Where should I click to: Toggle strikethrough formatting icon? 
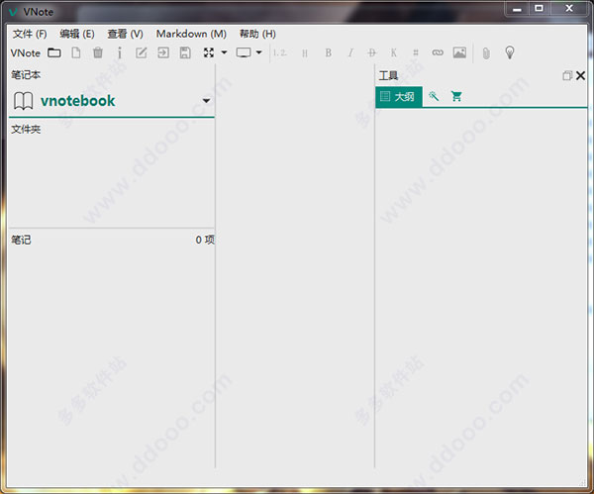click(x=372, y=52)
